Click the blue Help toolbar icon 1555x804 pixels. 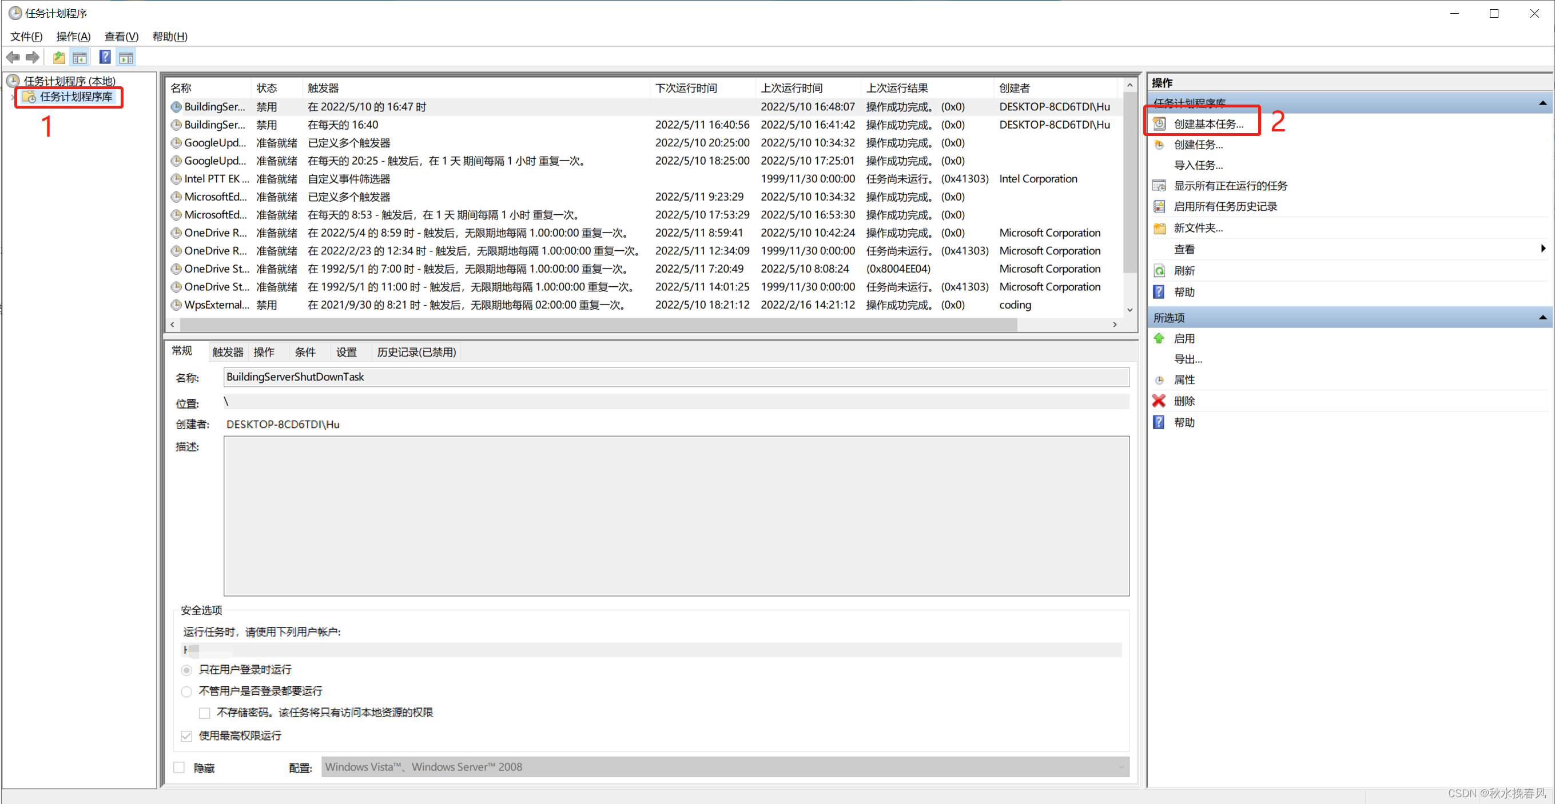click(105, 58)
